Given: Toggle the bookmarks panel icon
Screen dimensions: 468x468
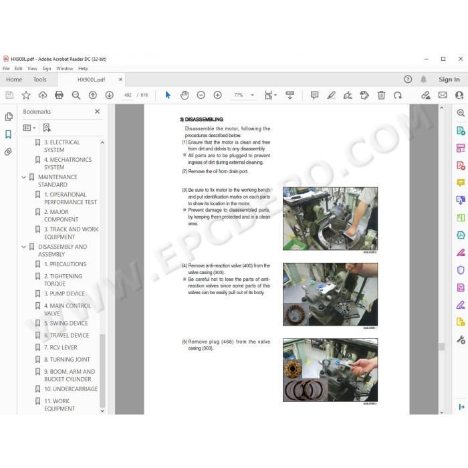Looking at the screenshot, I should tap(8, 134).
